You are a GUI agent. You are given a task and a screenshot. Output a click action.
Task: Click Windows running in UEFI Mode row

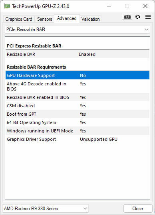tap(77, 131)
